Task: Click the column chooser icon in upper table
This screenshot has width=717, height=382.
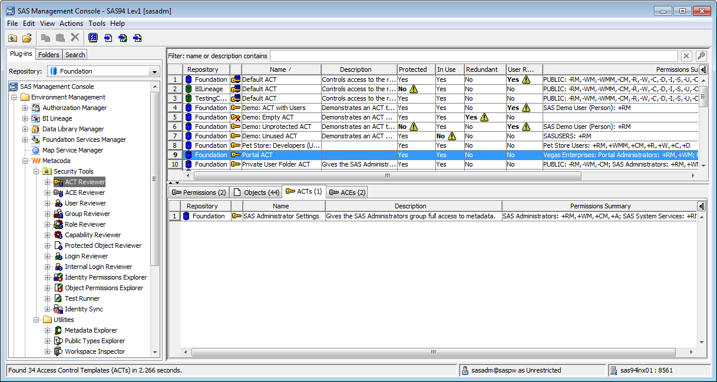Action: [x=703, y=69]
